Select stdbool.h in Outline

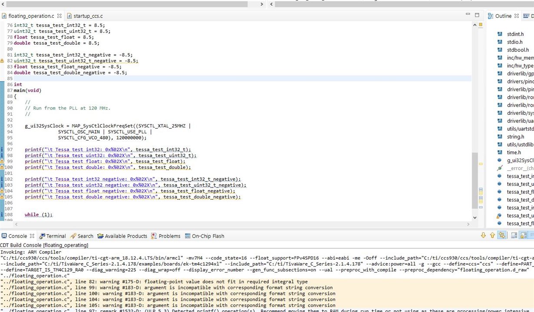tap(518, 50)
